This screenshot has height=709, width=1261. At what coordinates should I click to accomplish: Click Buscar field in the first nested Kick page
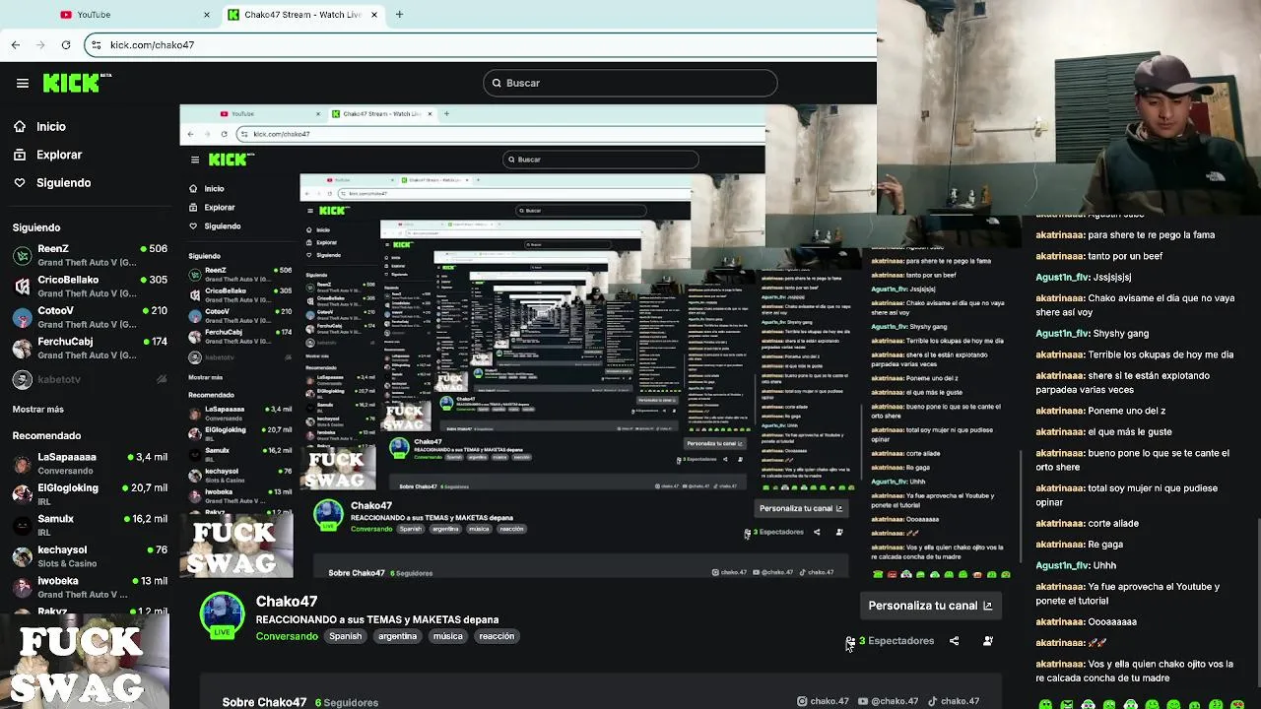[601, 160]
